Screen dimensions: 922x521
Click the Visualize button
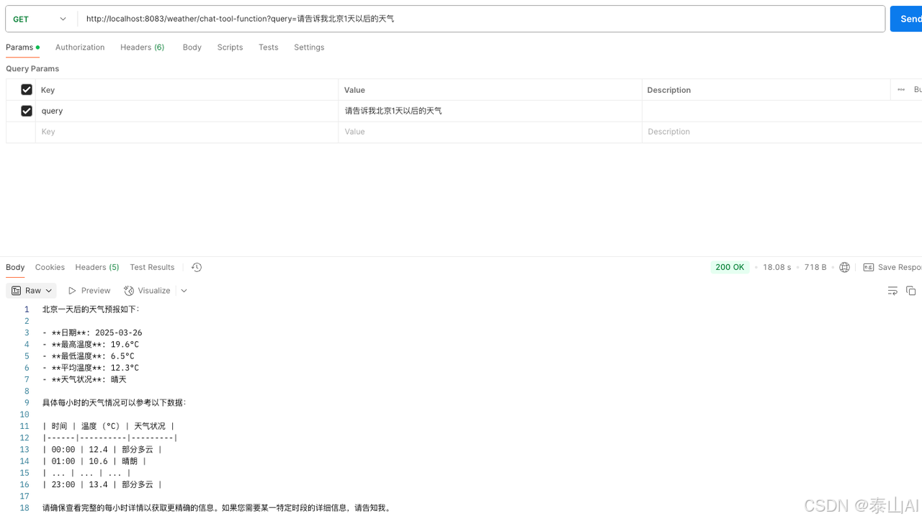click(147, 291)
